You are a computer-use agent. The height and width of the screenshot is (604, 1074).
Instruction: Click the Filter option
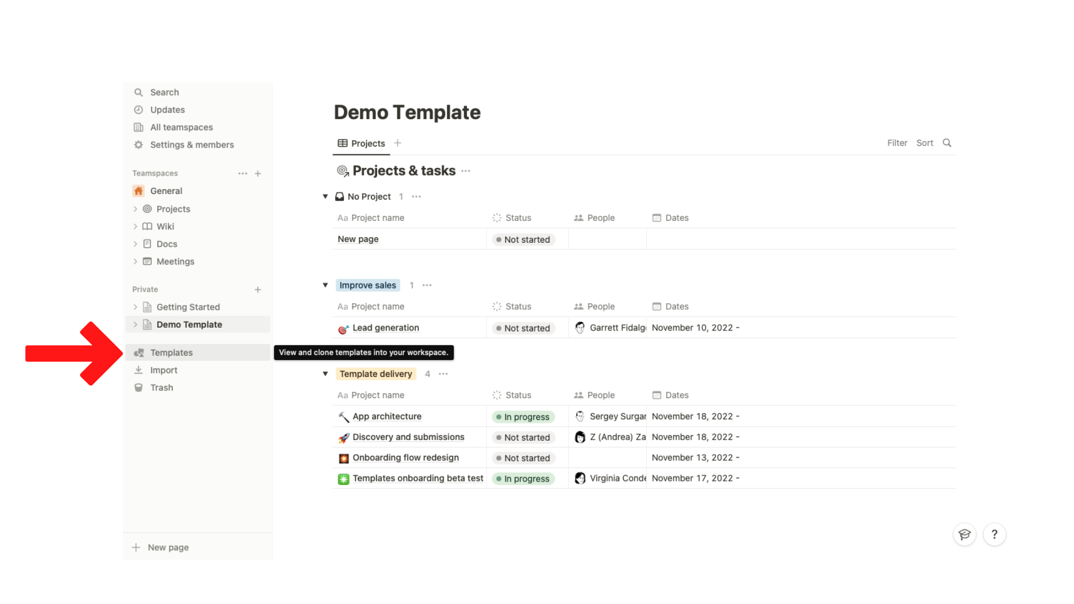(897, 143)
